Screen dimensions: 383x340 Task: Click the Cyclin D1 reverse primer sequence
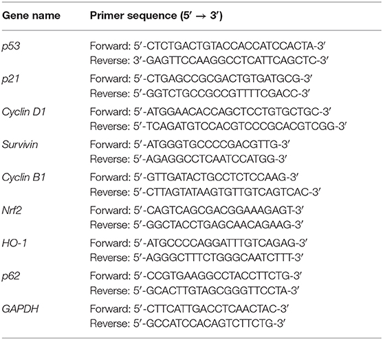(218, 126)
